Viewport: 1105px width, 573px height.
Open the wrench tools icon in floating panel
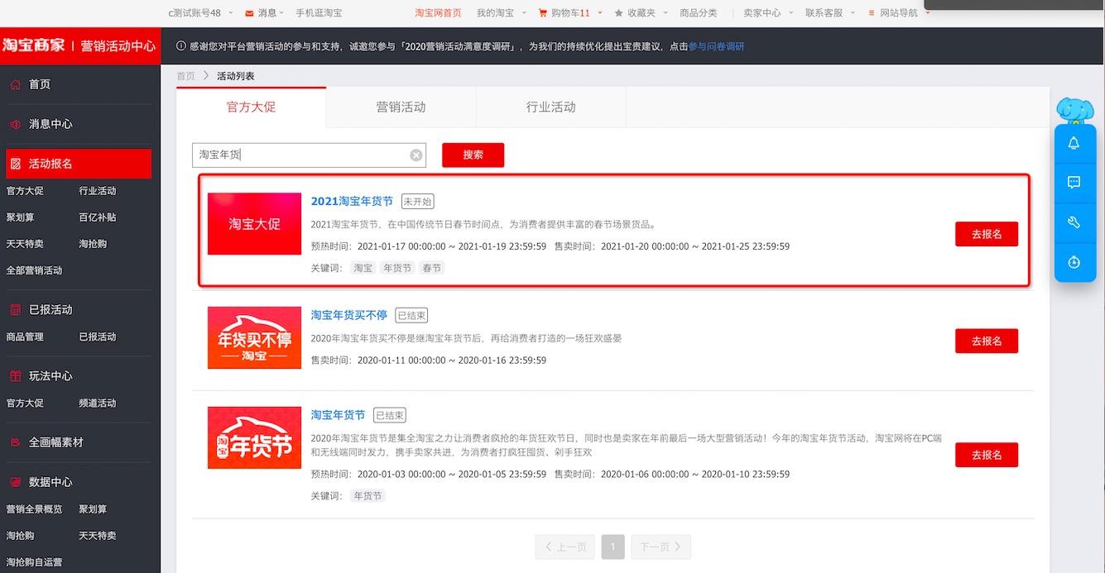[1074, 222]
